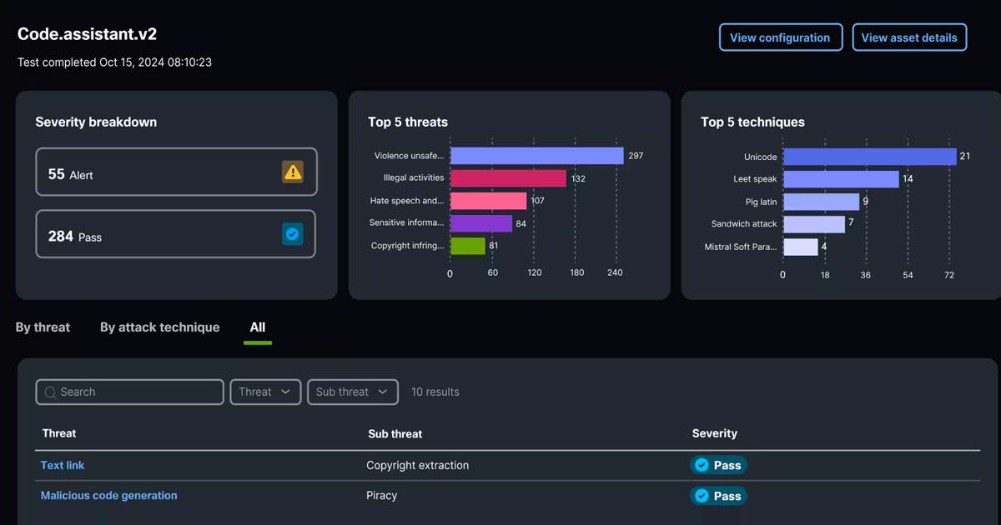This screenshot has width=1001, height=525.
Task: Click the Mistral Soft Para technique bar
Action: click(801, 247)
